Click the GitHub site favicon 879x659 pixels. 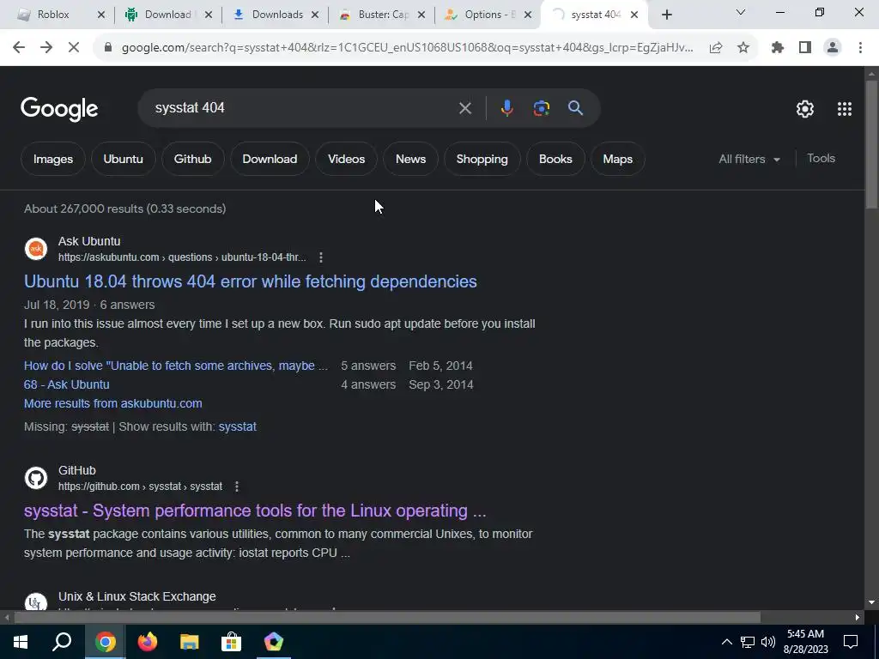[36, 478]
